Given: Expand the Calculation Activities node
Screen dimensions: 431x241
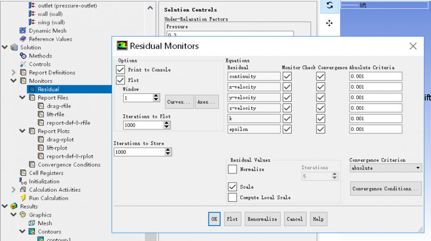Looking at the screenshot, I should pyautogui.click(x=13, y=190).
